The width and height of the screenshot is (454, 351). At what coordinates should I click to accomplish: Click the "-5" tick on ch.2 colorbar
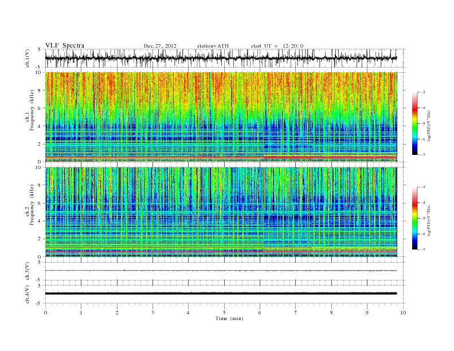click(422, 219)
